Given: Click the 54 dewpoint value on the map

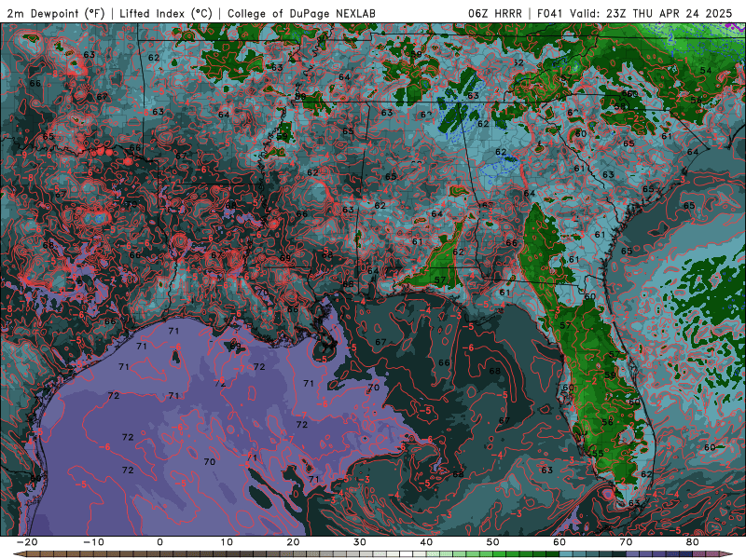Looking at the screenshot, I should point(706,71).
